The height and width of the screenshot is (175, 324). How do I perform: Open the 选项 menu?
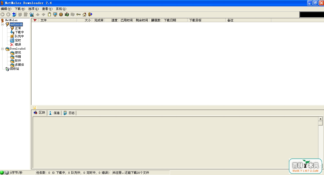point(34,9)
